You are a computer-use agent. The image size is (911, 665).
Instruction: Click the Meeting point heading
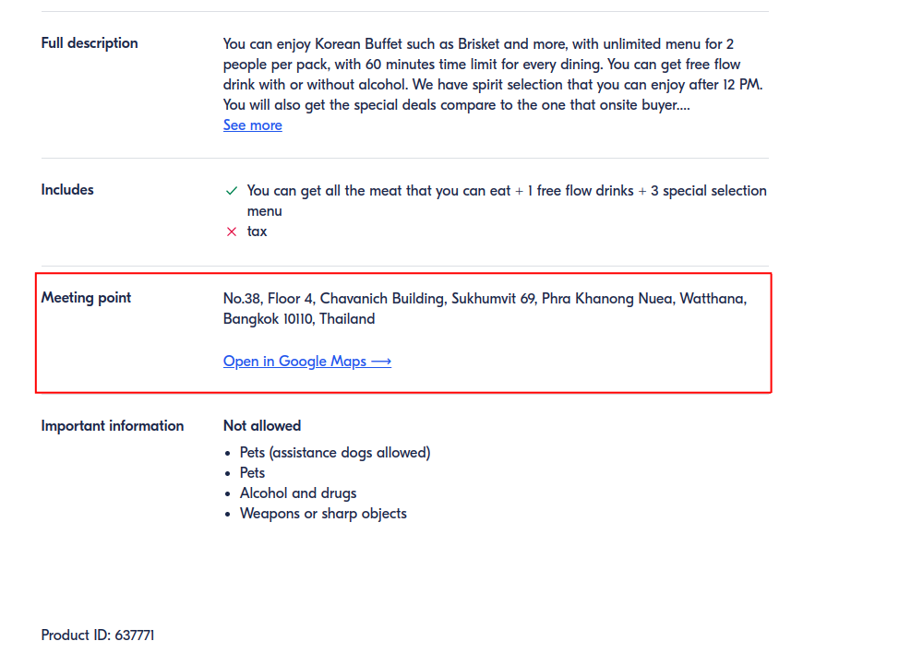[86, 298]
